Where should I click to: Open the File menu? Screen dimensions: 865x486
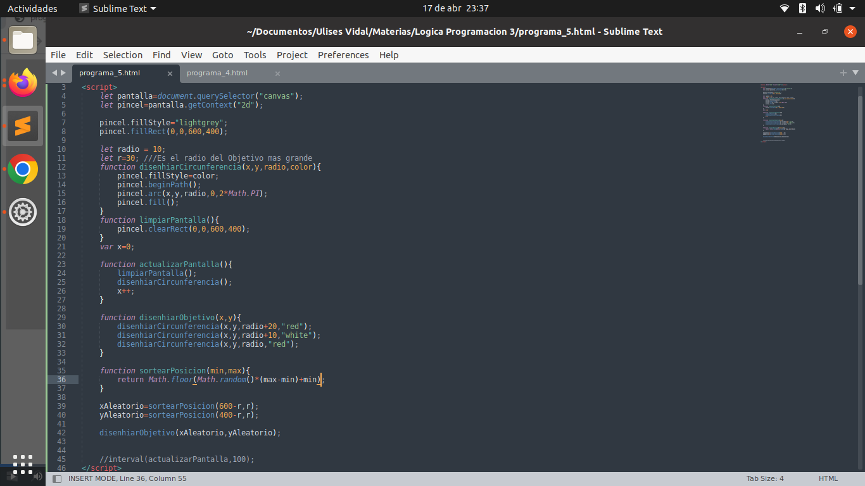[x=58, y=55]
